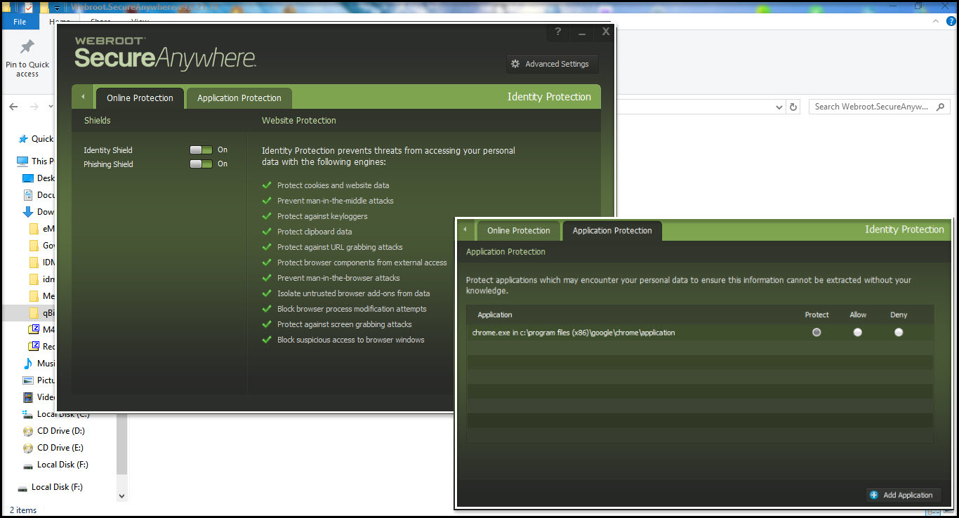Click Explorer forward navigation arrow
This screenshot has width=959, height=518.
click(x=34, y=107)
